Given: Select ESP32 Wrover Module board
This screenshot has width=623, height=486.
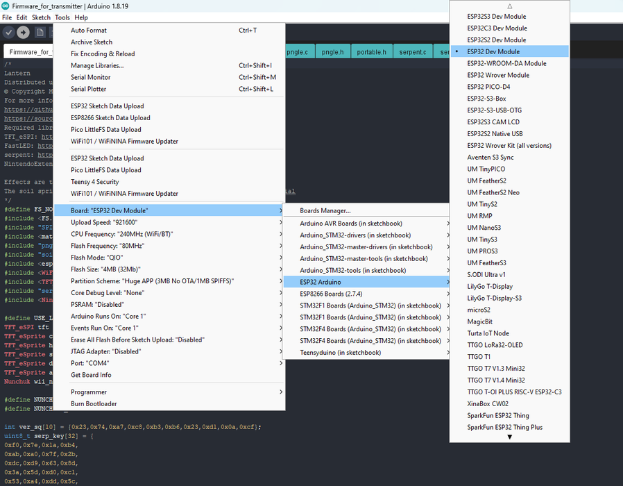Looking at the screenshot, I should pos(509,75).
